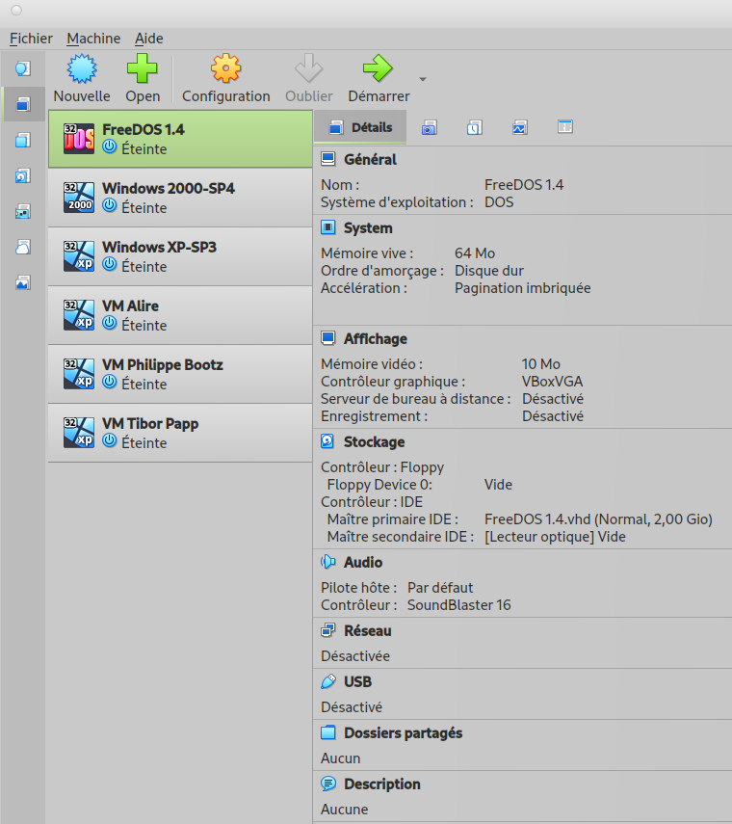Open the Démarrer dropdown arrow
Image resolution: width=732 pixels, height=824 pixels.
422,79
